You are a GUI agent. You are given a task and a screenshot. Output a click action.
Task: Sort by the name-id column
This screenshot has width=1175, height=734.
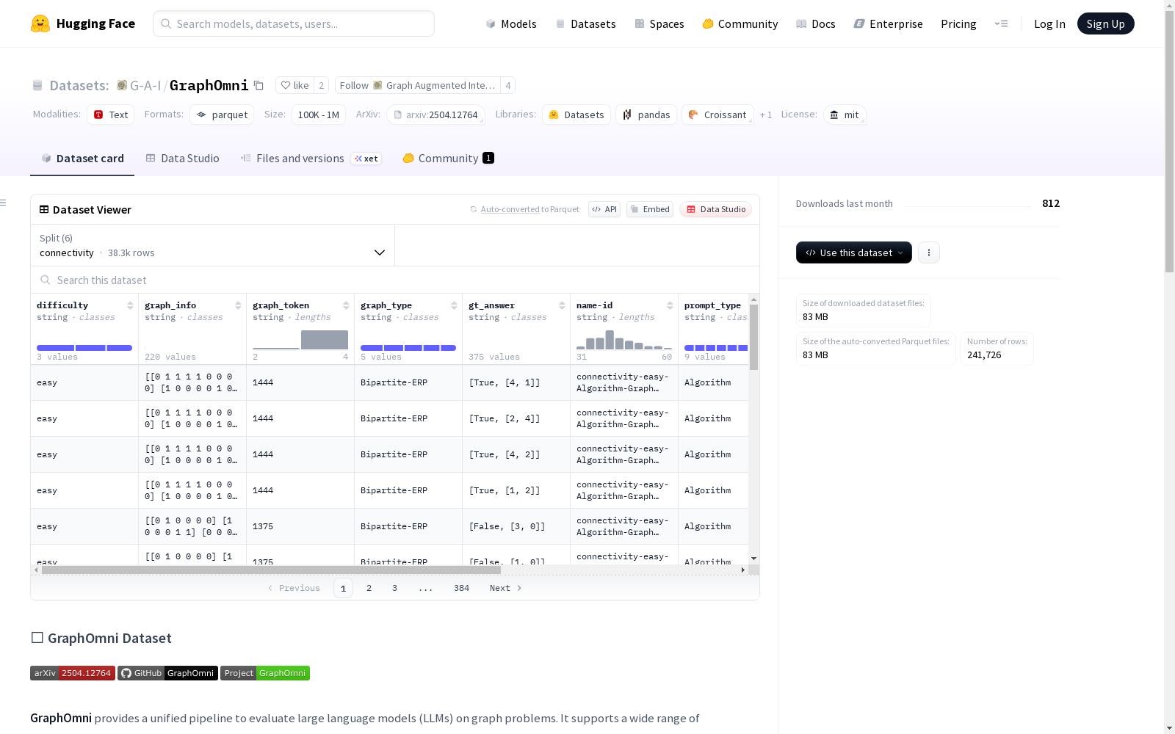point(670,305)
